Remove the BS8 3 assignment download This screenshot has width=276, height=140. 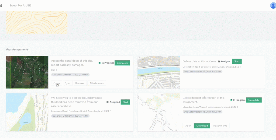tap(80, 83)
